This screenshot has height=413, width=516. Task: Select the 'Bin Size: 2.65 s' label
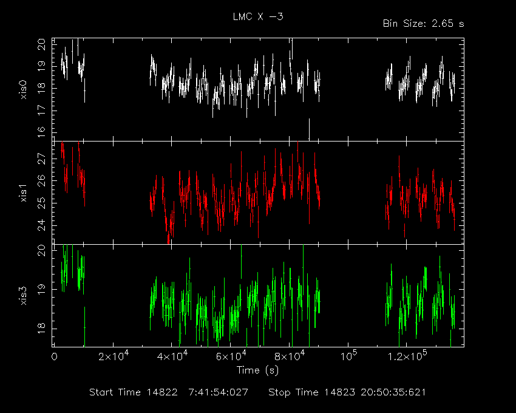(x=424, y=24)
